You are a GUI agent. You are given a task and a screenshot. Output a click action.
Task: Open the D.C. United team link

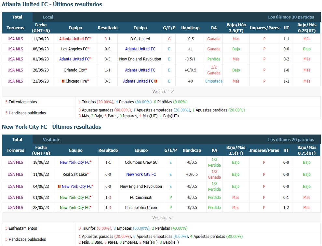[x=140, y=39]
